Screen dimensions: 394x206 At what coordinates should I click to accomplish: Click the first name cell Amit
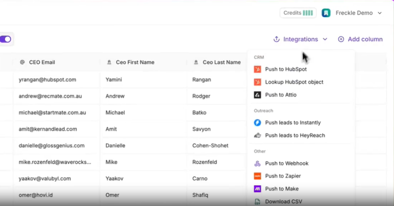click(x=143, y=129)
